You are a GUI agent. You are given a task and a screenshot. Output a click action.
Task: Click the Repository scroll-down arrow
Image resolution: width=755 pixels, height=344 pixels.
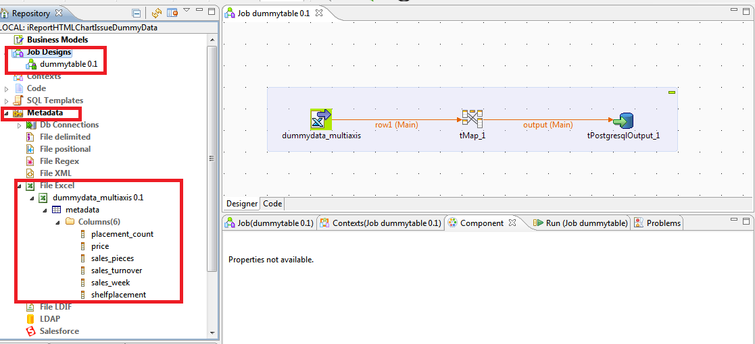(212, 332)
